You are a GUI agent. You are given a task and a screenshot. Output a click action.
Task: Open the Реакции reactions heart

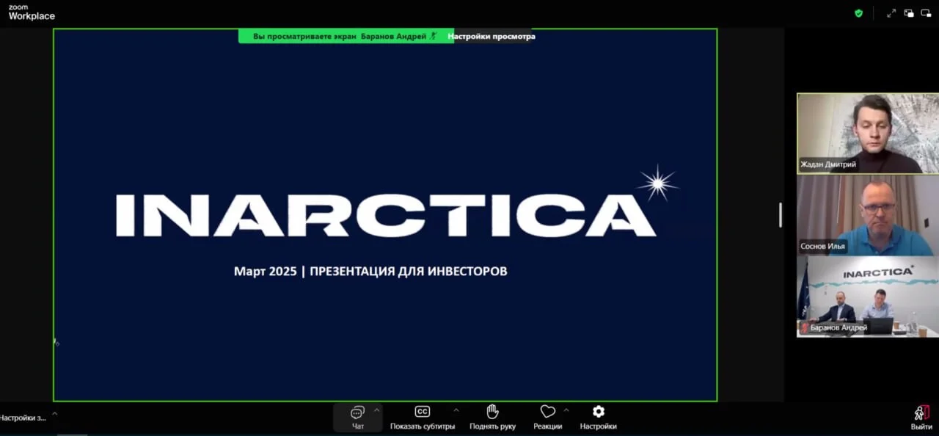coord(547,417)
